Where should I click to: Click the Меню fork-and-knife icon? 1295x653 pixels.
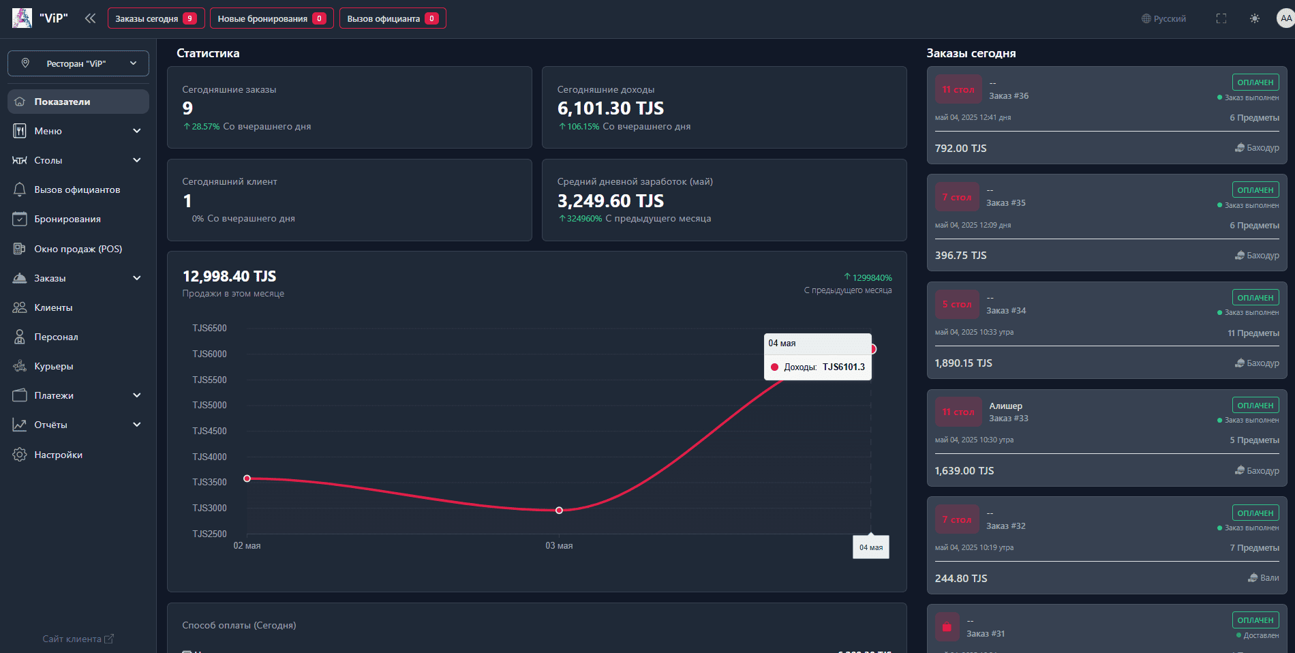tap(20, 131)
